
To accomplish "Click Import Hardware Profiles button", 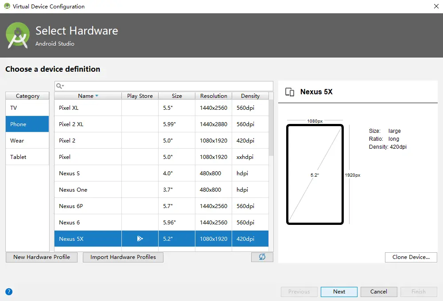I will 123,257.
